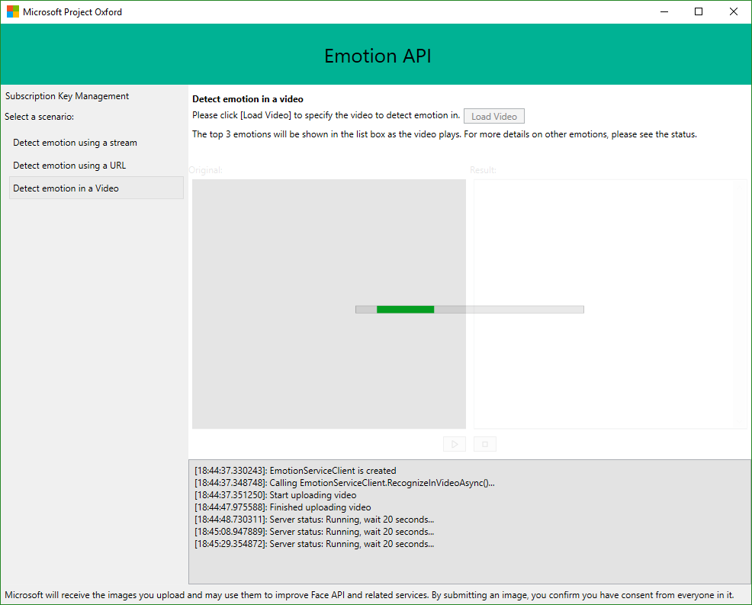Viewport: 752px width, 605px height.
Task: Open Subscription Key Management
Action: pos(67,96)
